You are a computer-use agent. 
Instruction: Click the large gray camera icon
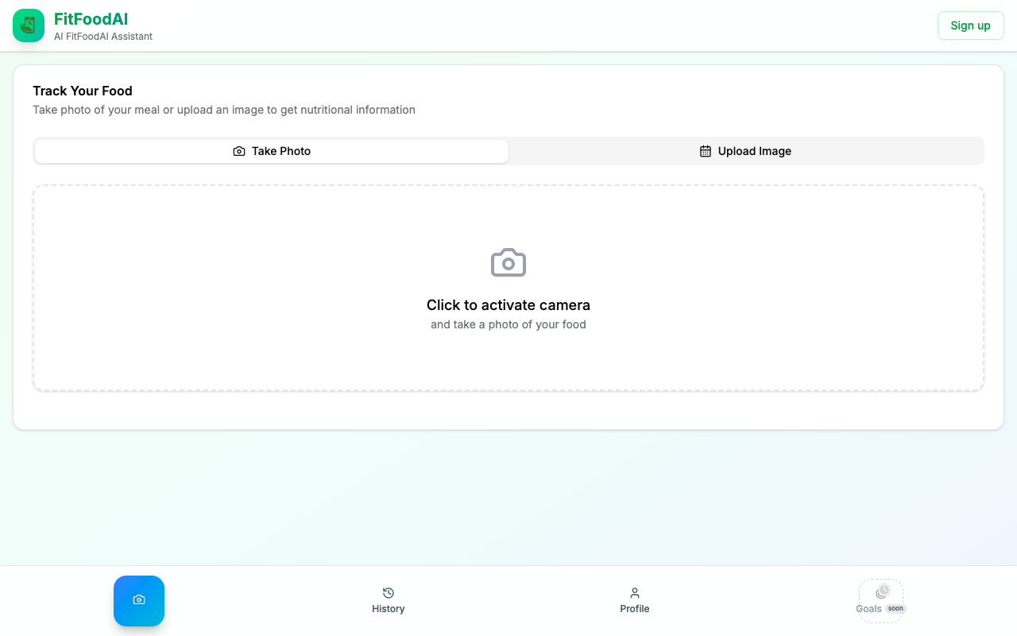(508, 263)
